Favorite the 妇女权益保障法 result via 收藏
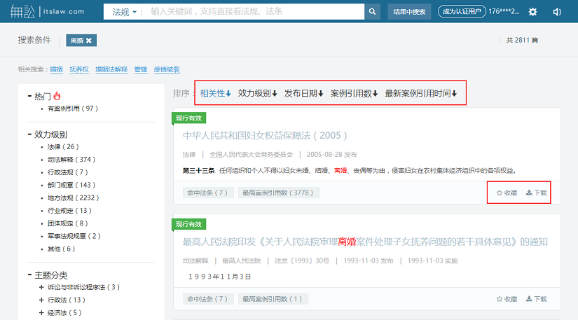This screenshot has width=578, height=320. coord(507,193)
